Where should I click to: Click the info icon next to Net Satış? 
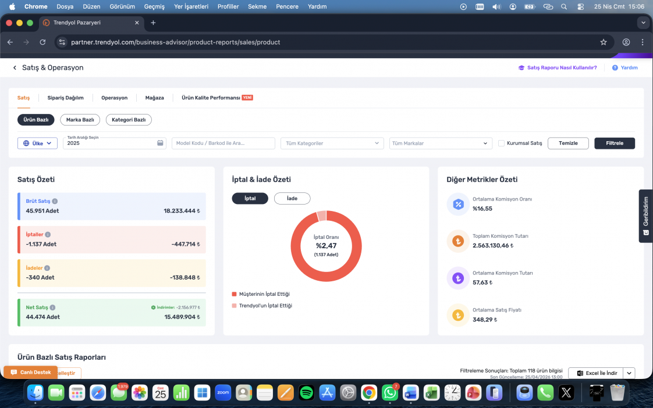tap(52, 308)
